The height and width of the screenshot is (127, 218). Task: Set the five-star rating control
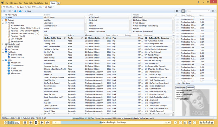[206, 122]
